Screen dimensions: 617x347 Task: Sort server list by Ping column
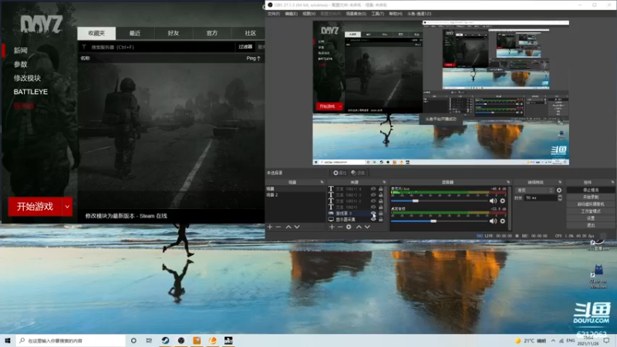(x=254, y=59)
